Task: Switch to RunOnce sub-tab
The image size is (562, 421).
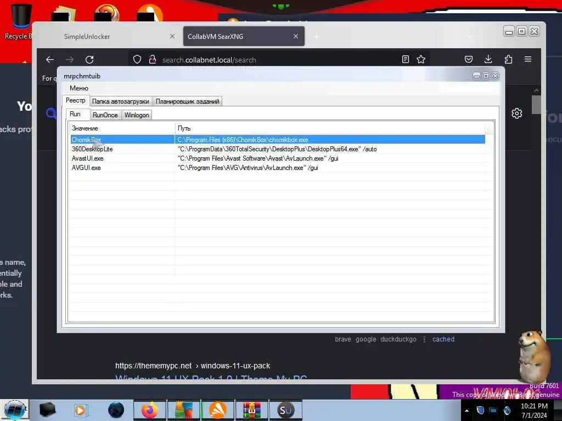Action: [x=105, y=115]
